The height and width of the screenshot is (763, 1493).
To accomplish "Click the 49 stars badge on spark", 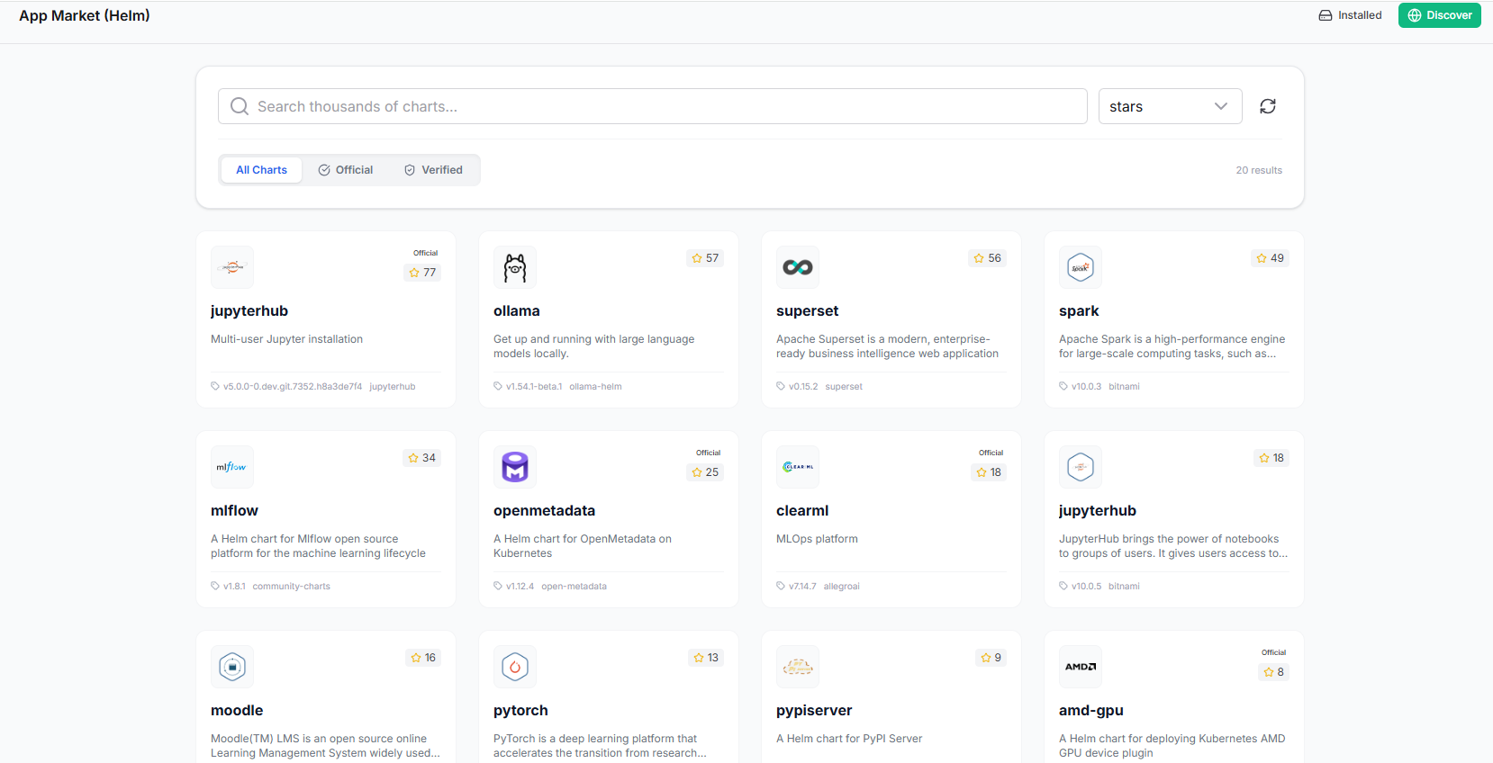I will 1271,258.
